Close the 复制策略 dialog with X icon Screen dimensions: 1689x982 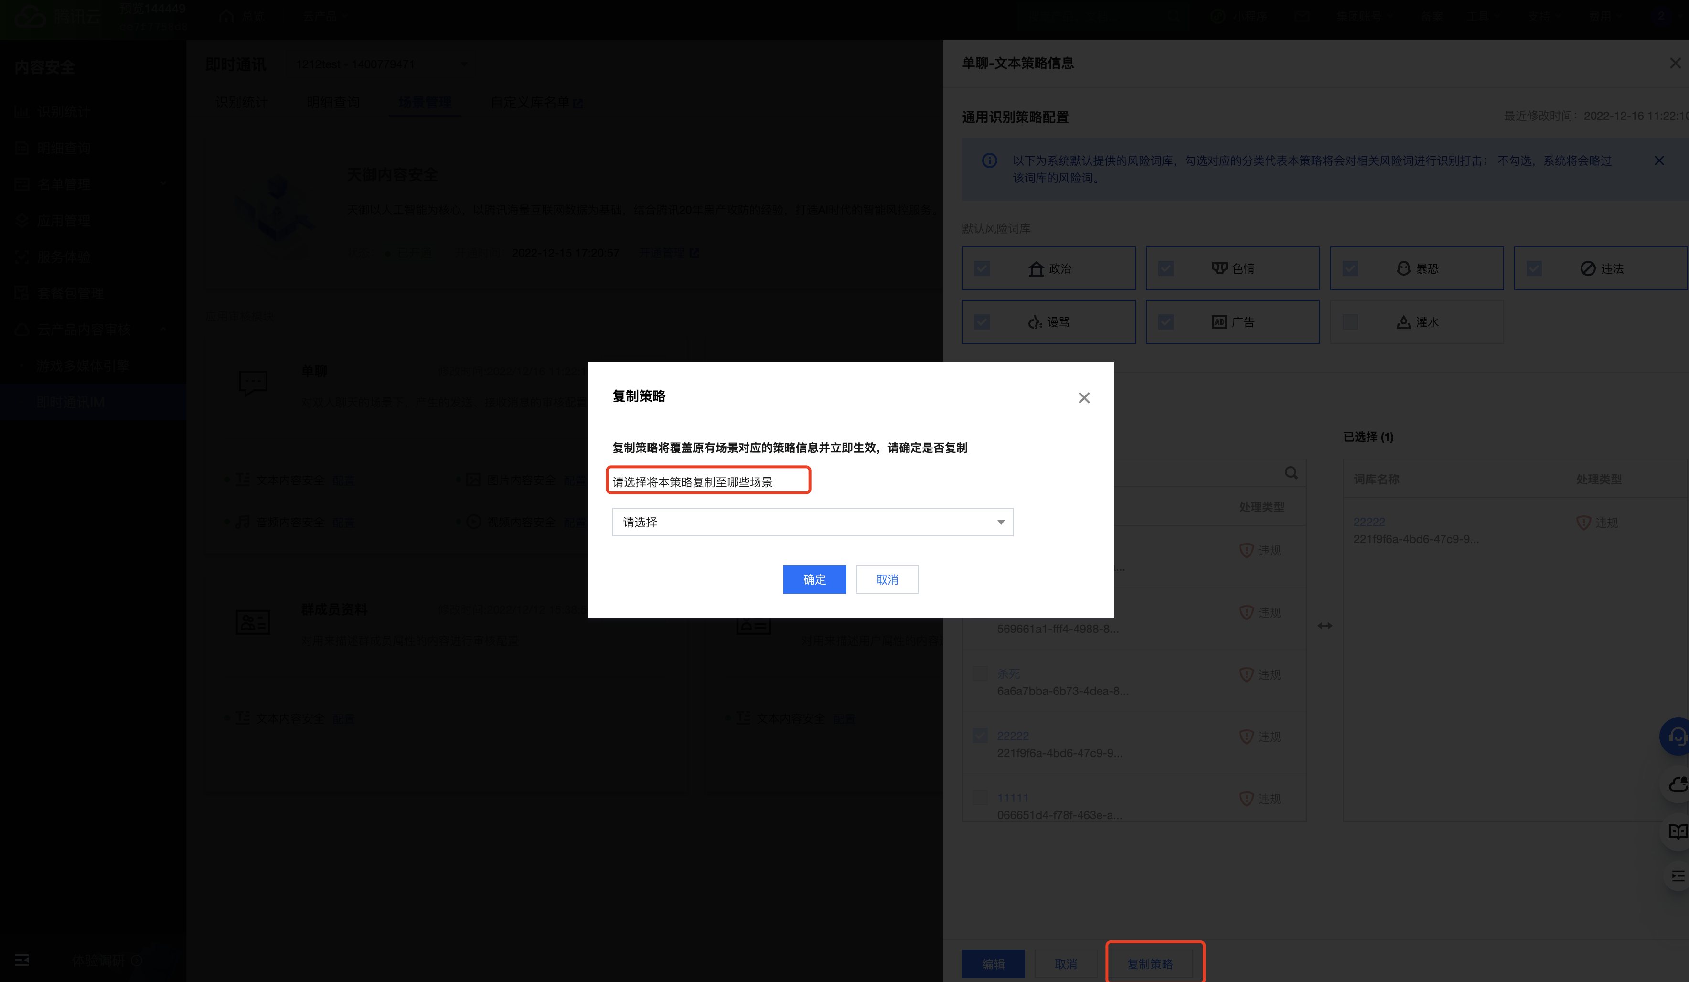pyautogui.click(x=1084, y=398)
